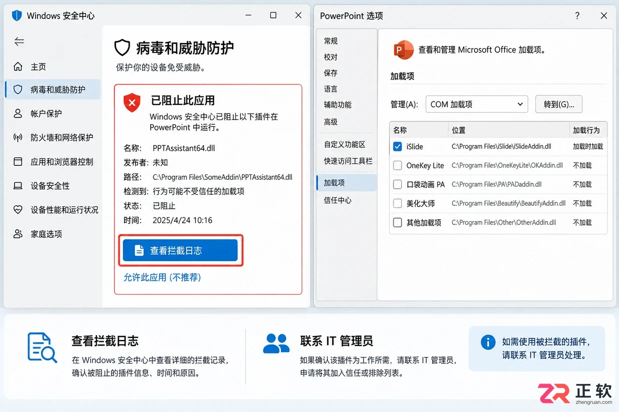Check the OneKey Lite add-in checkbox
Screen dimensions: 619x412
(397, 165)
